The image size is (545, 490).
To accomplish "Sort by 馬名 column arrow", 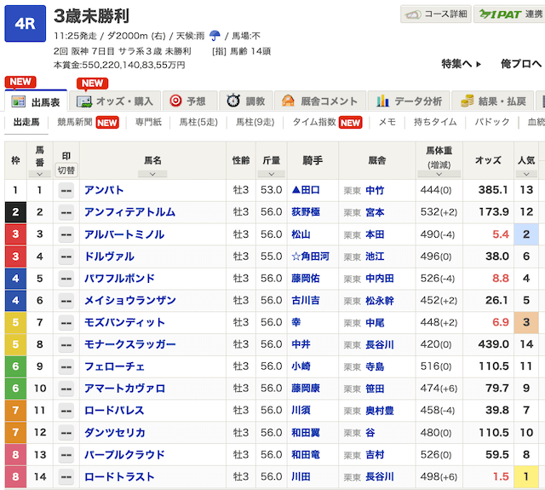I will point(152,174).
